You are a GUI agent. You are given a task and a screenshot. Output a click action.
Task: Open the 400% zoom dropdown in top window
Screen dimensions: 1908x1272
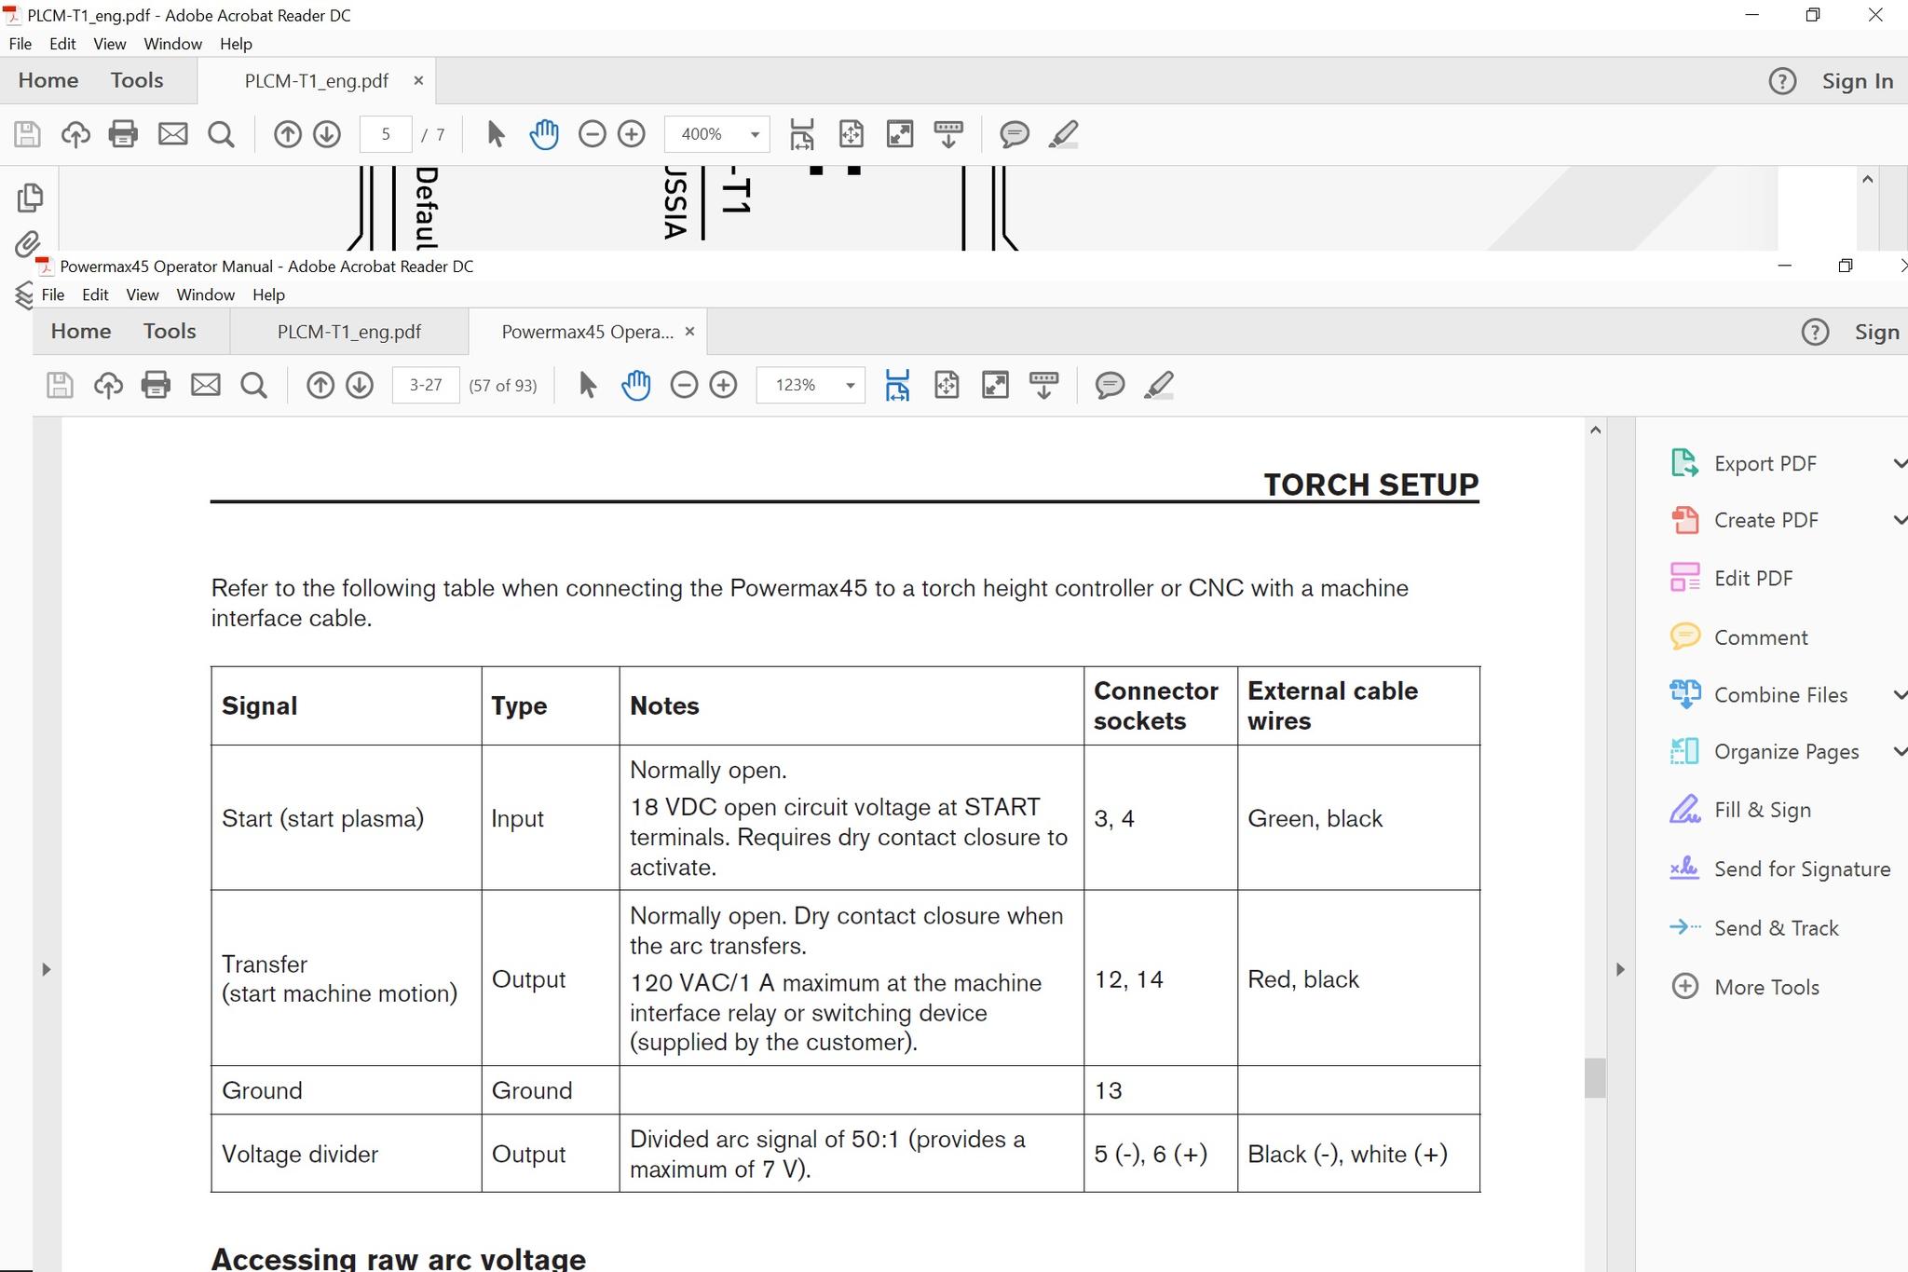click(x=755, y=134)
